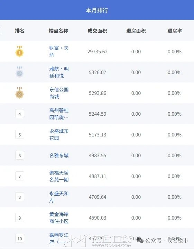
Task: Open the 东信公园尚城 property link
Action: 59,93
